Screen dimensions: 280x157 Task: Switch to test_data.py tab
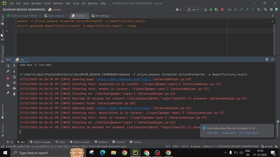(102, 16)
